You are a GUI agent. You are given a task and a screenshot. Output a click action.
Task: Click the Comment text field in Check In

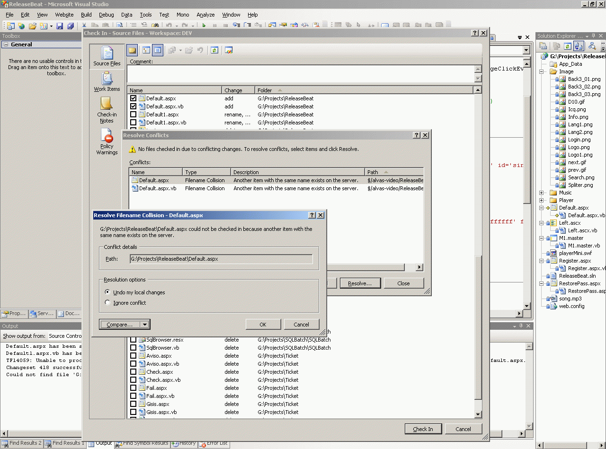pos(301,74)
